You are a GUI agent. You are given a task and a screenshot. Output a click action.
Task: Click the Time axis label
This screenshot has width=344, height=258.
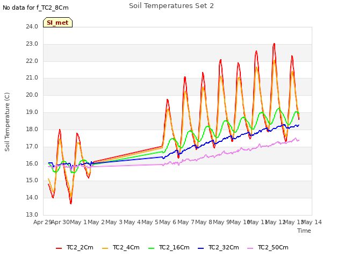point(304,231)
